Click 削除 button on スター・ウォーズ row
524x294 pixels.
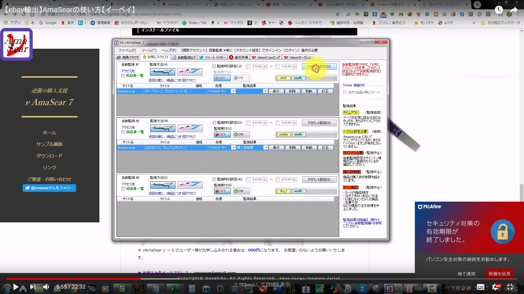[292, 91]
